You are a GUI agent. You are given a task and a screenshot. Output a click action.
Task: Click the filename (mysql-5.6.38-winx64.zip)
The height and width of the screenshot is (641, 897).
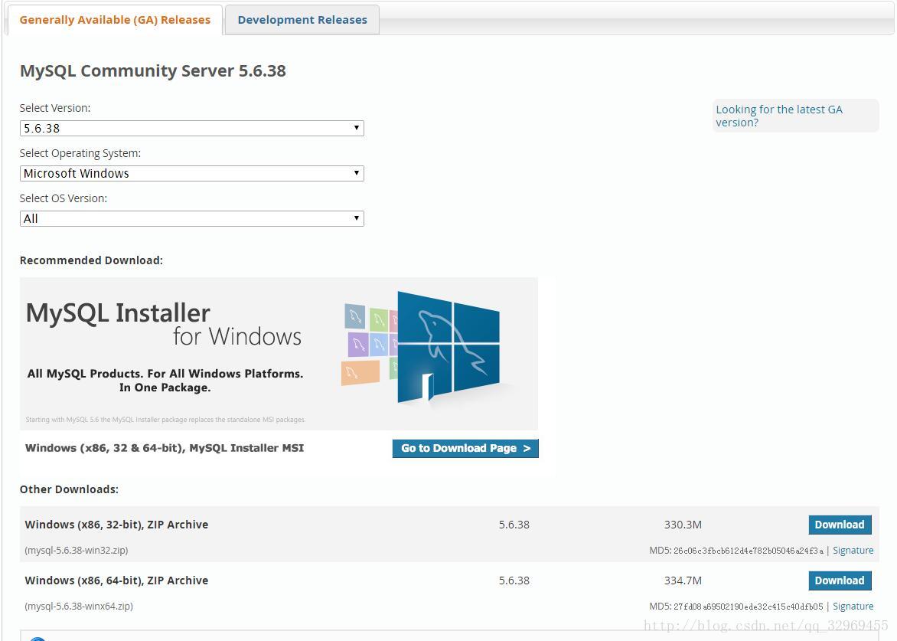click(x=78, y=606)
